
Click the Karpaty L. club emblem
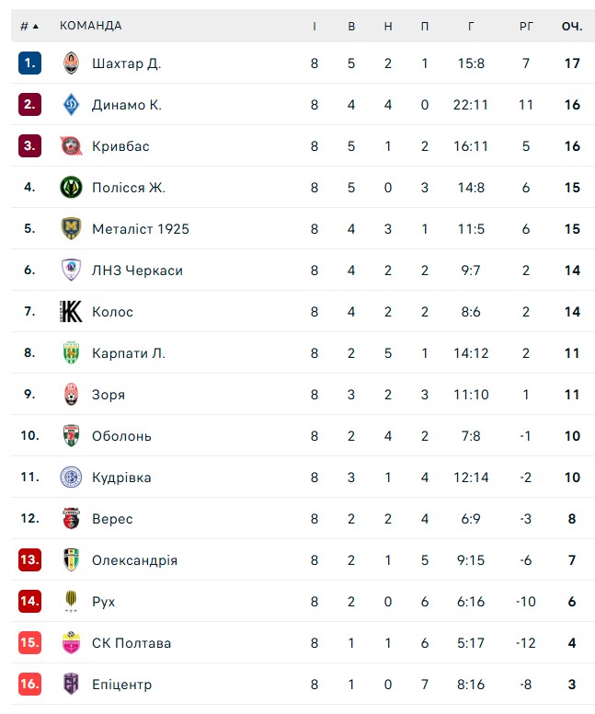[71, 353]
